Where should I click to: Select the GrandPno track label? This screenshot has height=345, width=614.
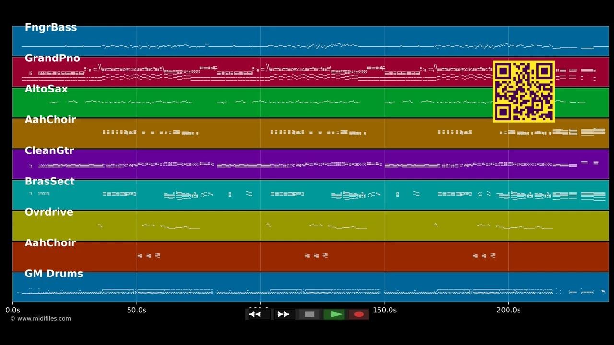click(x=52, y=58)
